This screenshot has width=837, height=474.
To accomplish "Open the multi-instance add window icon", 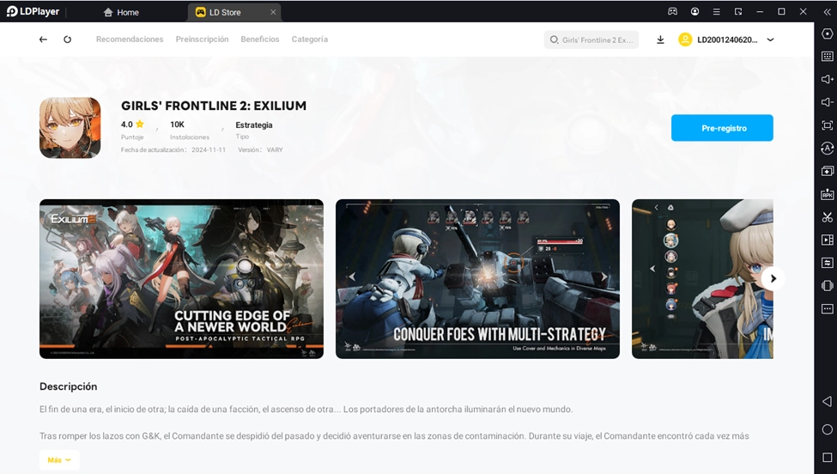I will click(x=828, y=172).
